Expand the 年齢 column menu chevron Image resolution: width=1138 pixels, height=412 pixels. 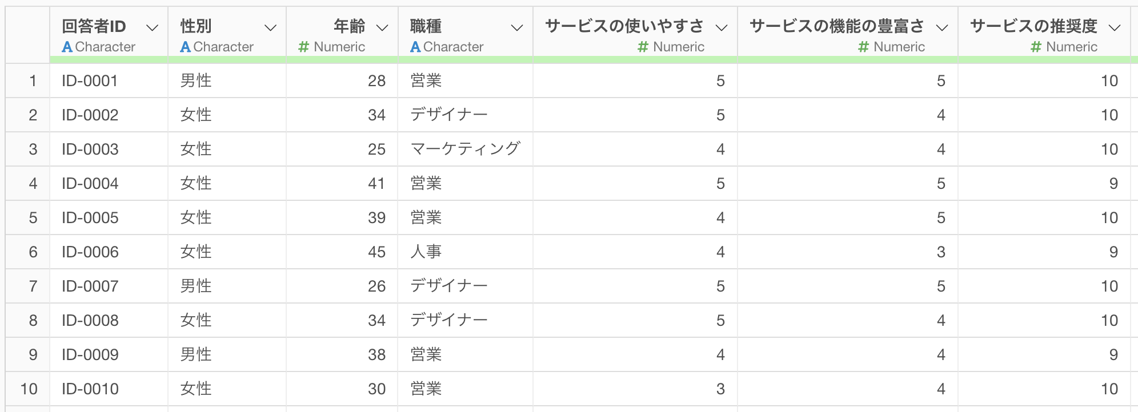coord(382,27)
